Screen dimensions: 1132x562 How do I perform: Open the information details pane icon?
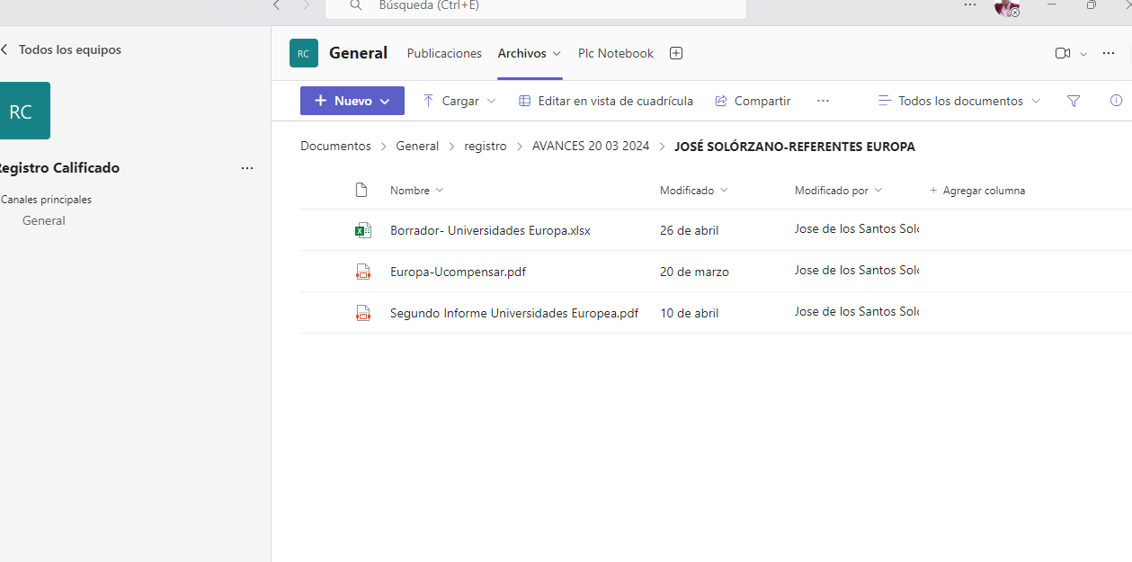click(x=1117, y=101)
